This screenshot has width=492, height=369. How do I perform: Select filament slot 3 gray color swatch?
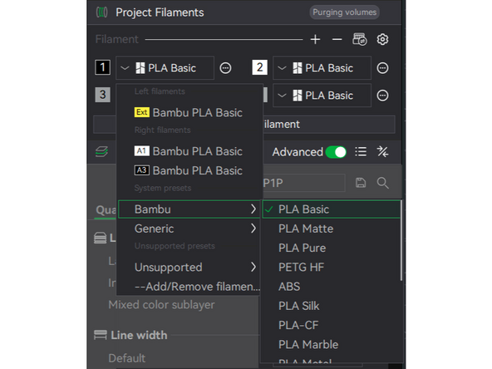tap(102, 95)
